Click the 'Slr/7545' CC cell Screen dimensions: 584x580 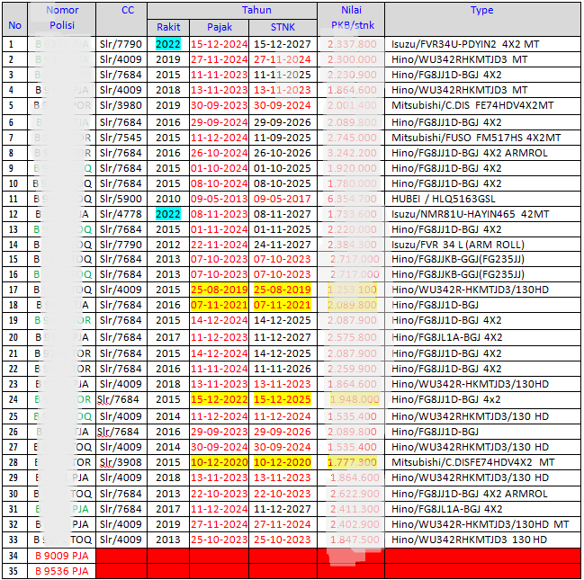pyautogui.click(x=121, y=137)
